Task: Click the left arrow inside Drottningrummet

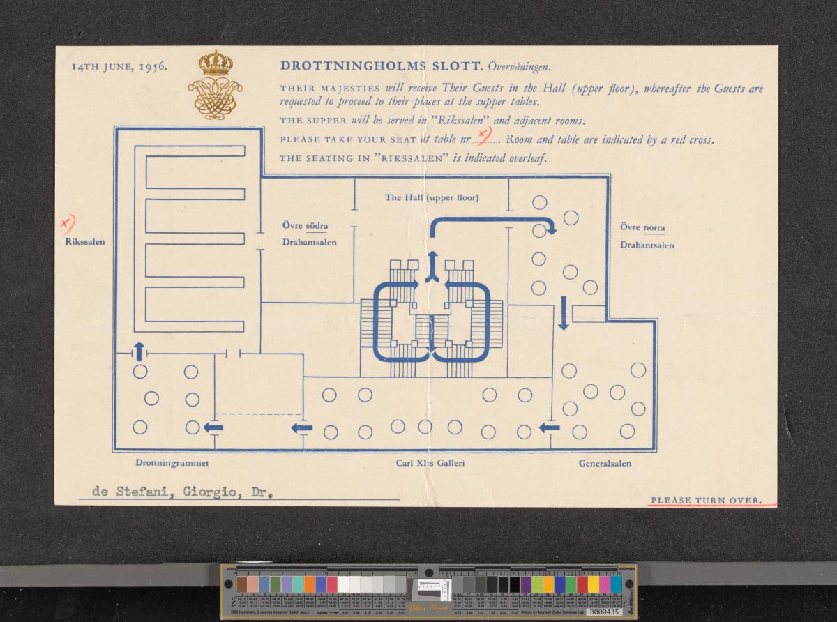Action: coord(213,427)
